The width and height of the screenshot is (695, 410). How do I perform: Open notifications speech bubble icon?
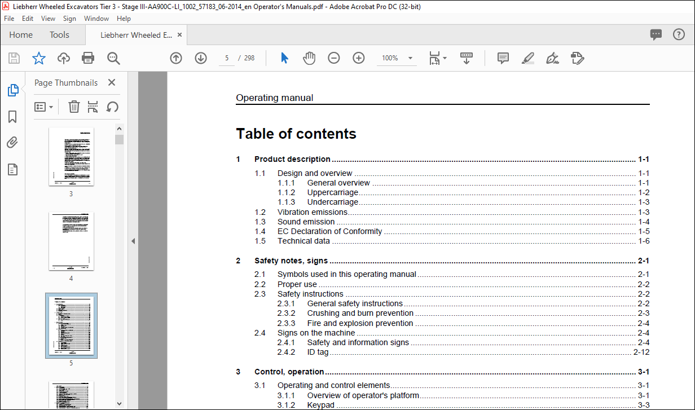(x=656, y=34)
